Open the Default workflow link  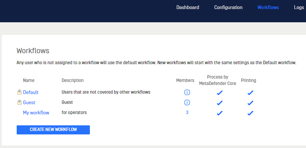tap(31, 92)
